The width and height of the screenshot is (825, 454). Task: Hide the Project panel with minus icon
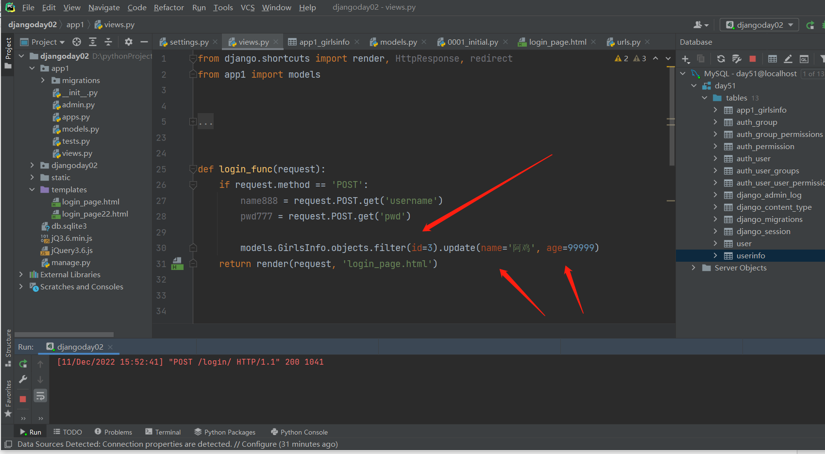(x=144, y=42)
